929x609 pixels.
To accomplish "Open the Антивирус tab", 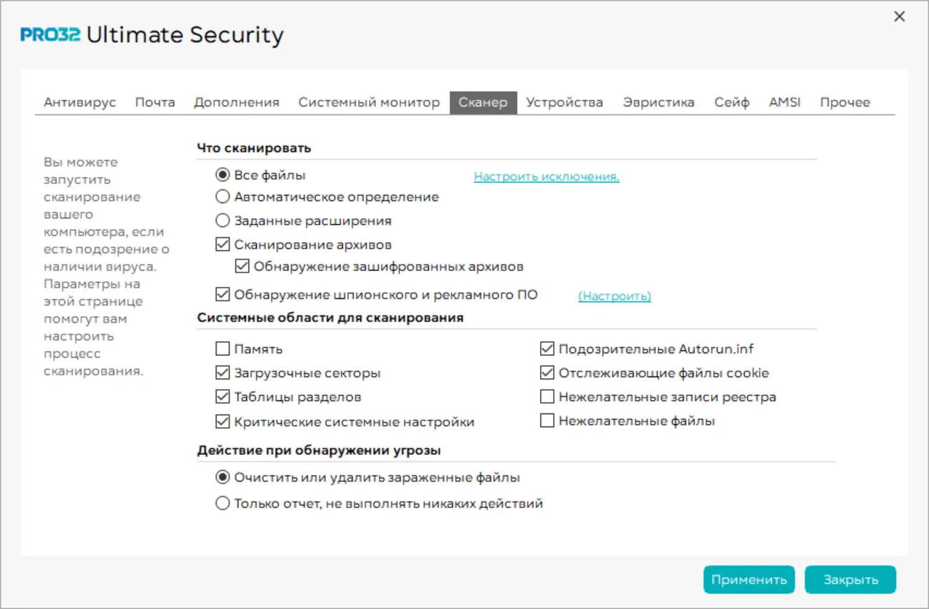I will pos(79,102).
